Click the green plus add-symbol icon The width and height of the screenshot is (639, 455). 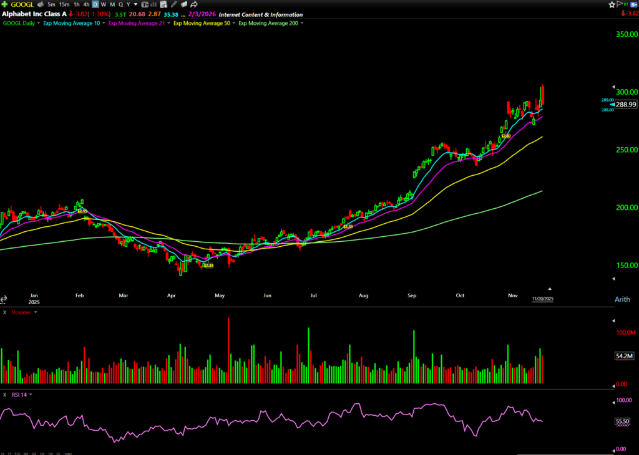pyautogui.click(x=4, y=4)
